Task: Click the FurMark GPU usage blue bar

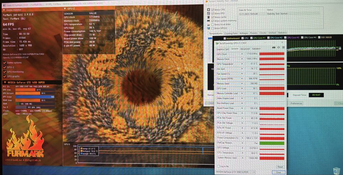Action: click(x=35, y=97)
